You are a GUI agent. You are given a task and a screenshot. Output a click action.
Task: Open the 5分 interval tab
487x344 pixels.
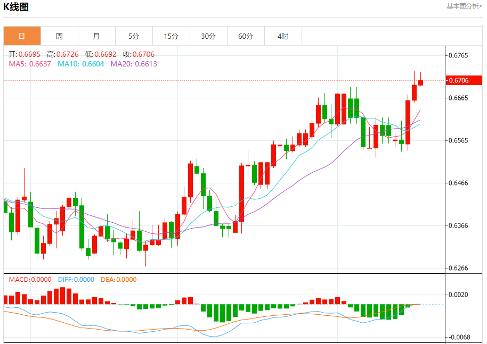(x=134, y=36)
